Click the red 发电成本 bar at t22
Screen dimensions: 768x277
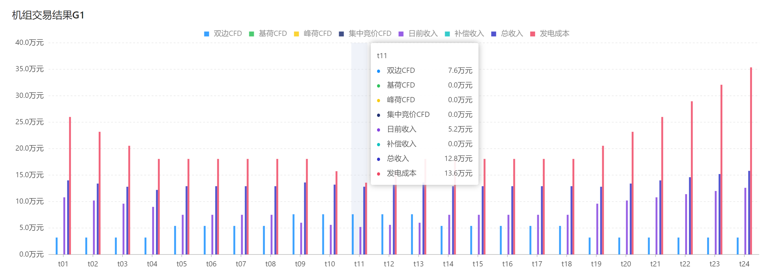coord(692,178)
